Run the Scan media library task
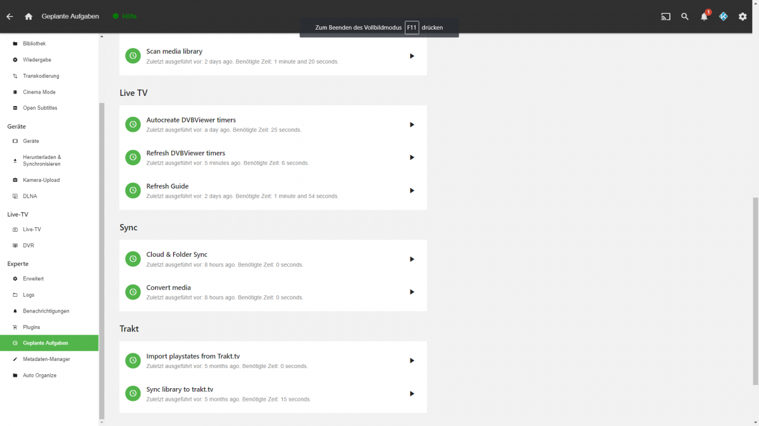Image resolution: width=759 pixels, height=426 pixels. 412,56
